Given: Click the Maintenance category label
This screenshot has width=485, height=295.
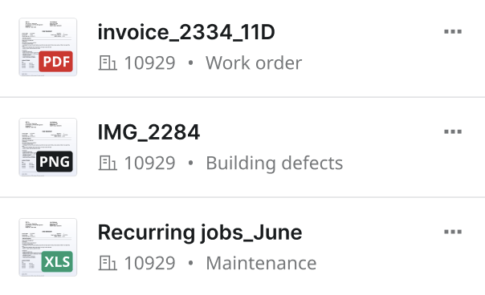Looking at the screenshot, I should click(261, 263).
